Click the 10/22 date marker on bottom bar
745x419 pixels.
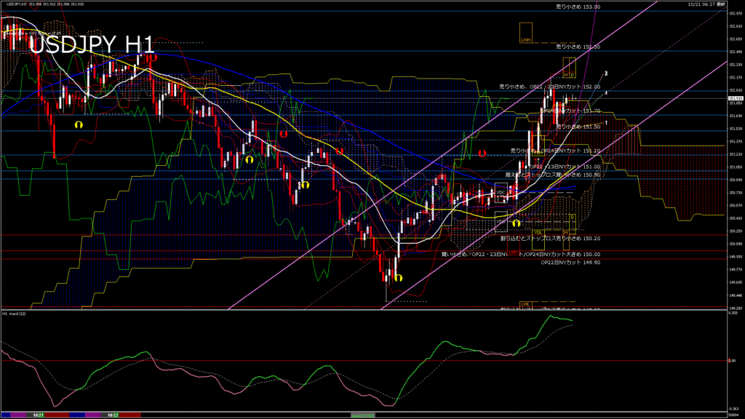(113, 415)
